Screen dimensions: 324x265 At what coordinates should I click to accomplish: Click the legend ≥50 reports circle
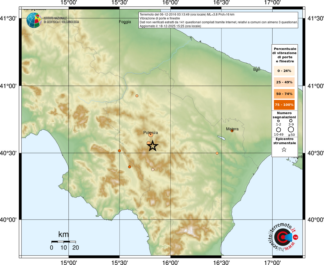[x=291, y=129]
